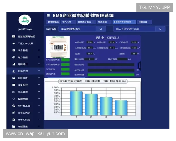Click the keyword filter search magnifier icon
The height and width of the screenshot is (141, 176).
coord(160,29)
